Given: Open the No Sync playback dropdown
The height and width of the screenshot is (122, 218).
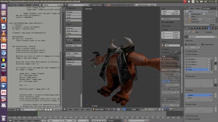Looking at the screenshot, I should pyautogui.click(x=115, y=121).
